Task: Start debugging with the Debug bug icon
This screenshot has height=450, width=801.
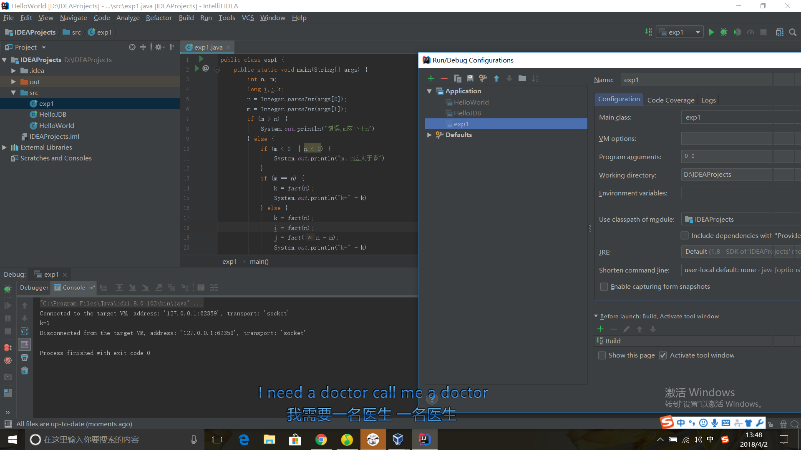Action: (724, 32)
